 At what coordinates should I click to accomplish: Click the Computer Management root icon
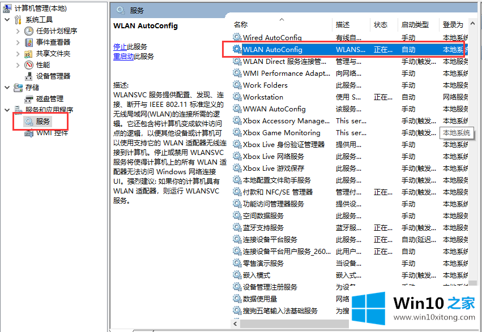7,8
